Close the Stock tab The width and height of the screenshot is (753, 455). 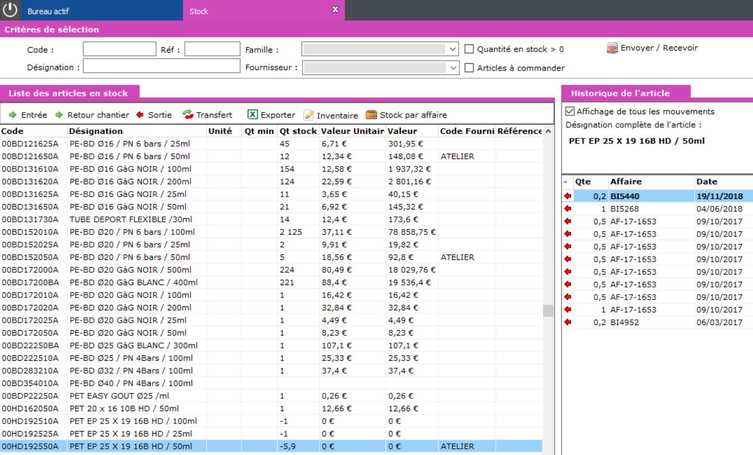336,10
